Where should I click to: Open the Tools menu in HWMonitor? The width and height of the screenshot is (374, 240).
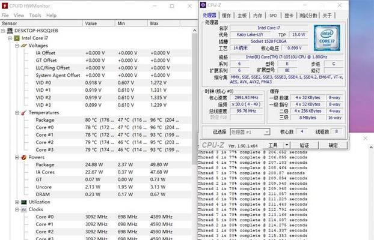35,16
